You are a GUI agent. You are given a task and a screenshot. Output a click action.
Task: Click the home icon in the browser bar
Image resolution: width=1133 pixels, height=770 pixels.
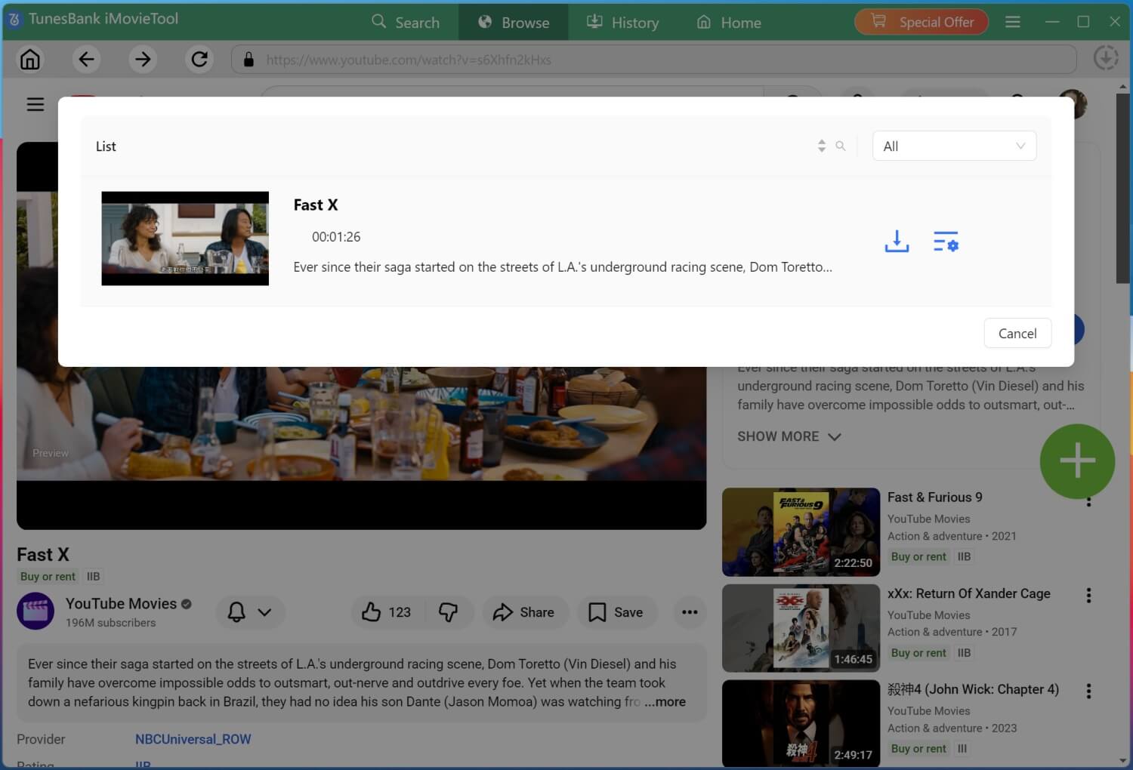(x=29, y=59)
